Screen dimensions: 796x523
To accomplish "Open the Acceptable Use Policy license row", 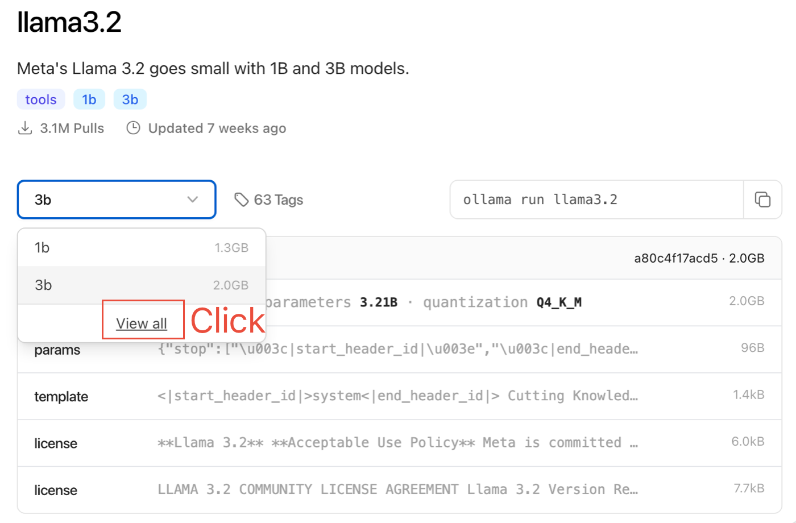I will tap(399, 443).
